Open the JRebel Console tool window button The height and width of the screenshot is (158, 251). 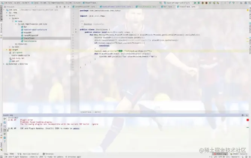click(239, 154)
